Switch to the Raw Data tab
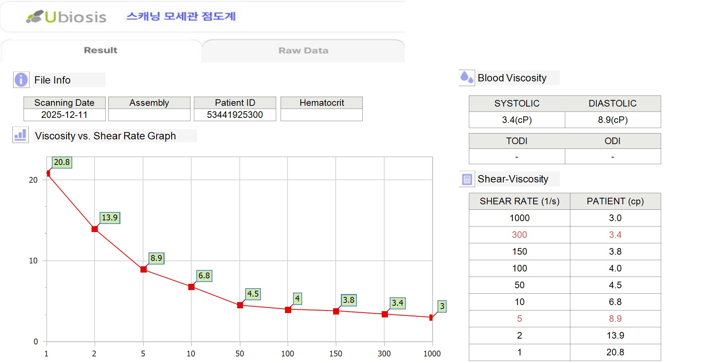The height and width of the screenshot is (363, 709). 303,51
